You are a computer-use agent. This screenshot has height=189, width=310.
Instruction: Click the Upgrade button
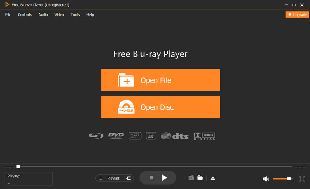tap(297, 15)
